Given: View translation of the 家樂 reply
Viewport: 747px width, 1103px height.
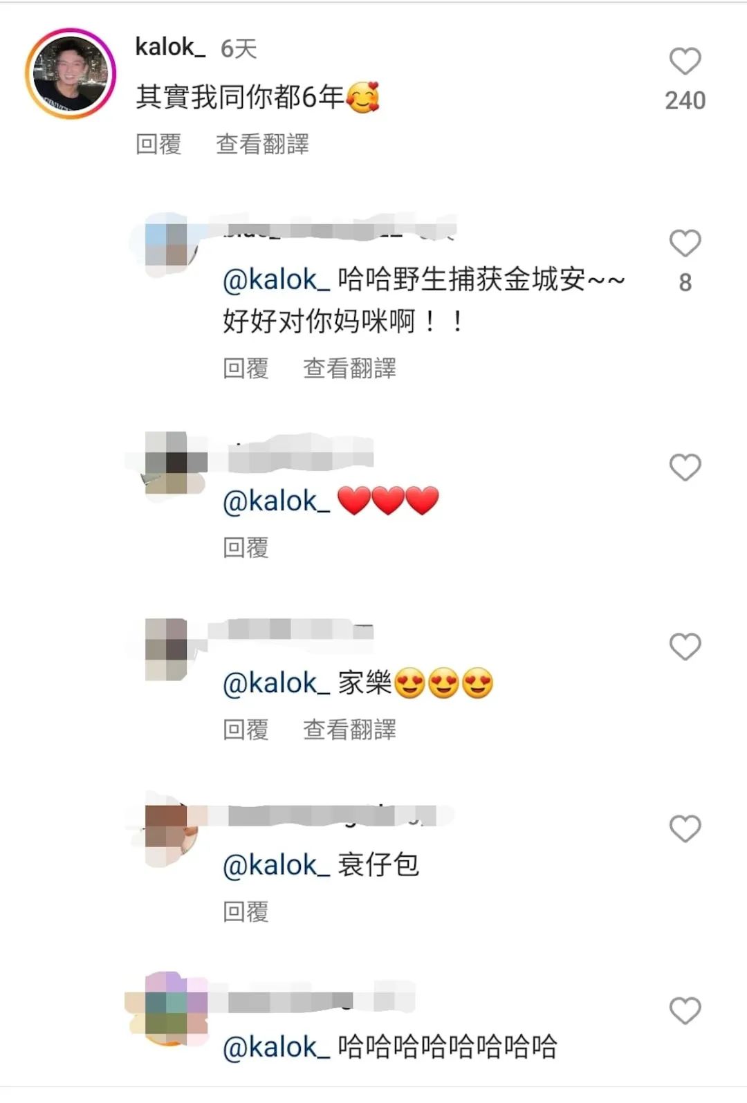Looking at the screenshot, I should (349, 730).
